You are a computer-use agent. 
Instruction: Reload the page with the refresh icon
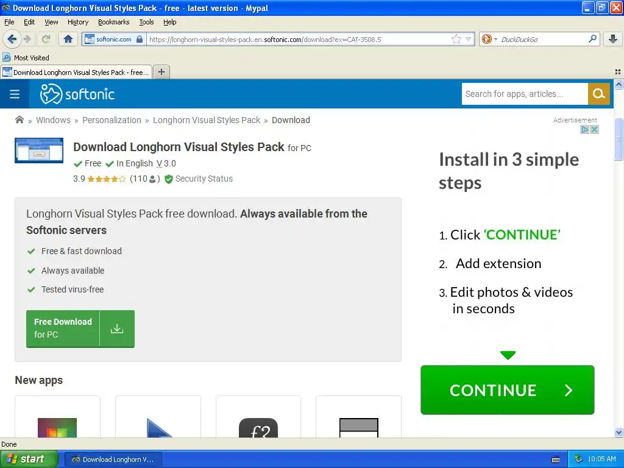click(x=46, y=39)
